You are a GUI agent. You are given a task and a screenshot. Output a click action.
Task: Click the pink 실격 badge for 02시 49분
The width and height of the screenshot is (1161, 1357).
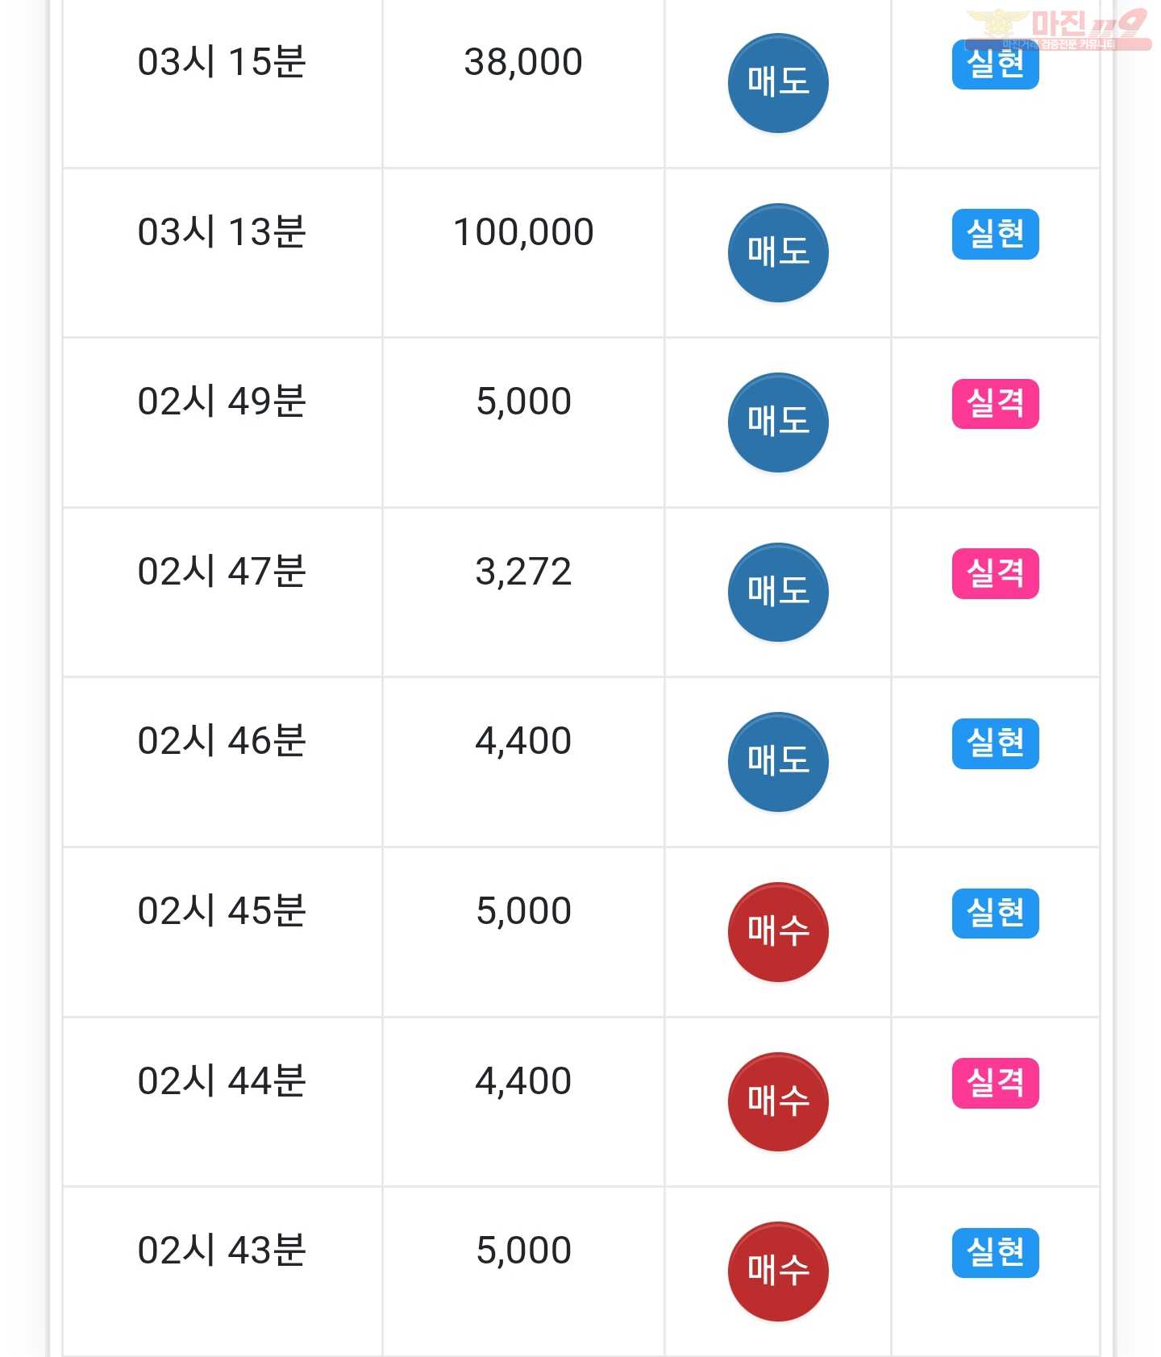pos(996,404)
